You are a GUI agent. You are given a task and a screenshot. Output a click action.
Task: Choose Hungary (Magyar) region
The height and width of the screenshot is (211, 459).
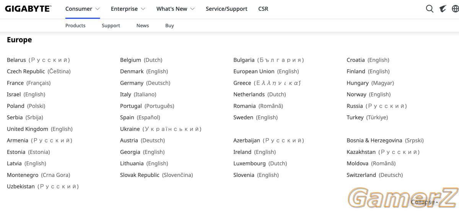click(370, 83)
